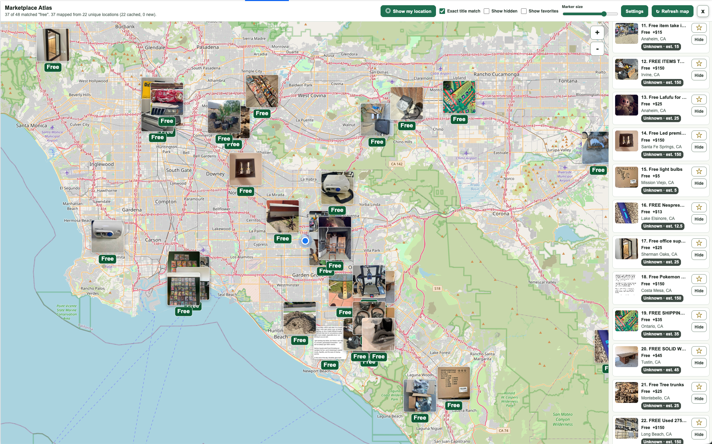The width and height of the screenshot is (712, 444).
Task: Zoom out the map with minus button
Action: (597, 49)
